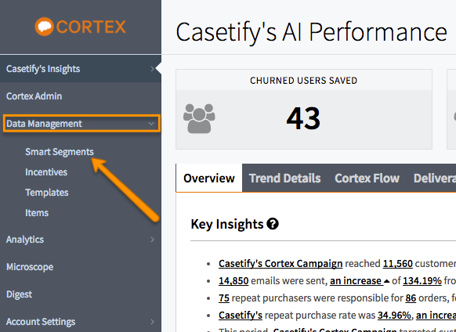Switch to the Trend Details tab
The height and width of the screenshot is (332, 456).
[x=284, y=179]
